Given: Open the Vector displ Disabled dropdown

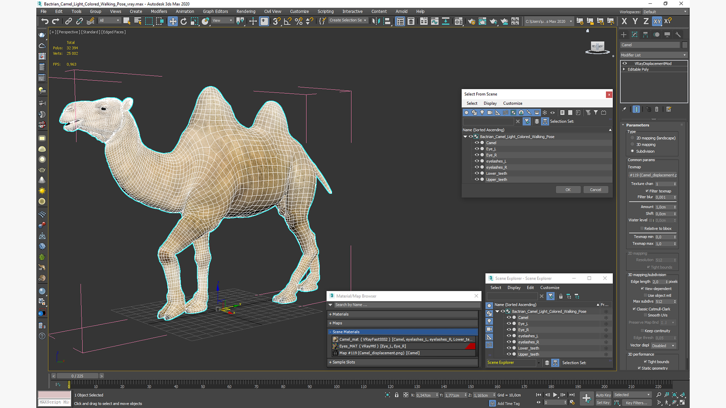Looking at the screenshot, I should (x=663, y=345).
